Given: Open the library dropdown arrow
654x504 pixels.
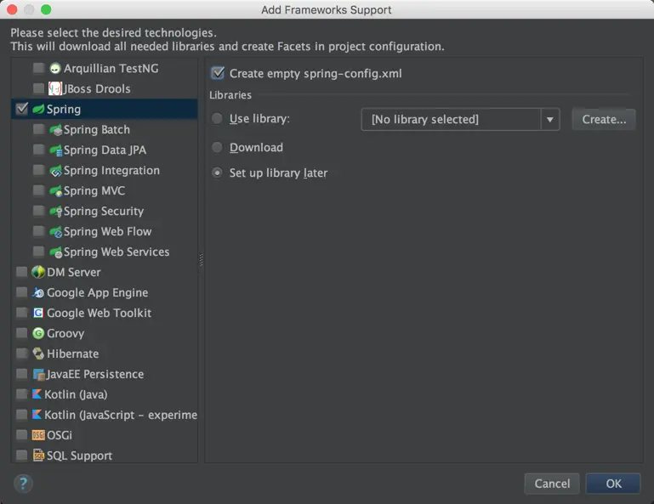Looking at the screenshot, I should (549, 120).
